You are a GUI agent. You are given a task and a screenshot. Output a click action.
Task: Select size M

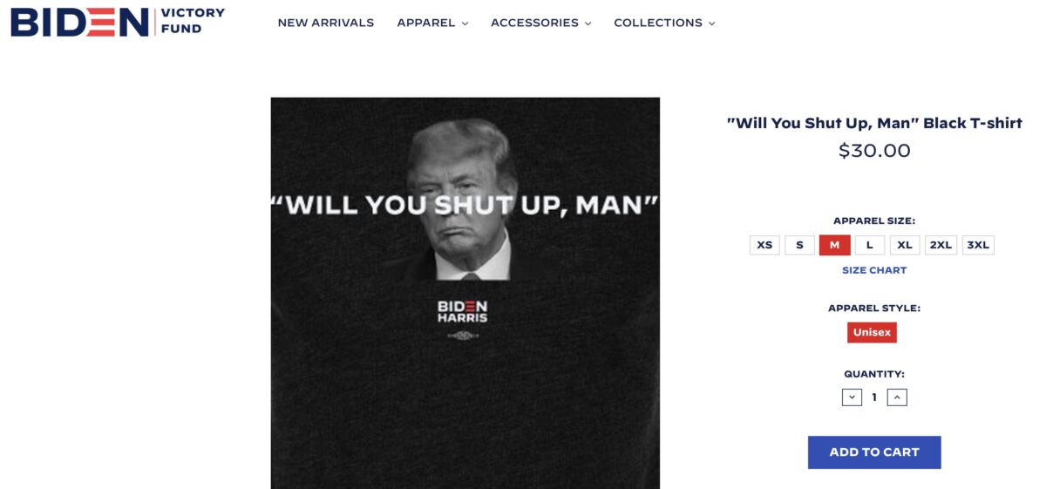click(834, 245)
